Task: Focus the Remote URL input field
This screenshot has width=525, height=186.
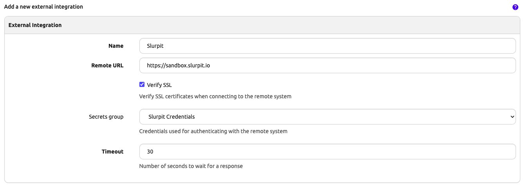Action: coord(327,65)
